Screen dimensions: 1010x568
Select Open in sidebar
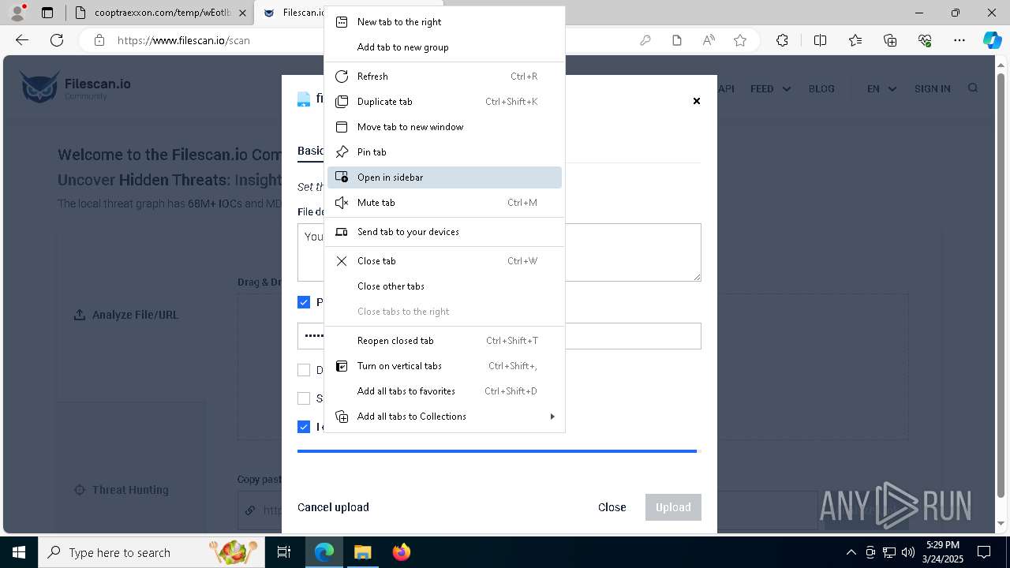(445, 177)
